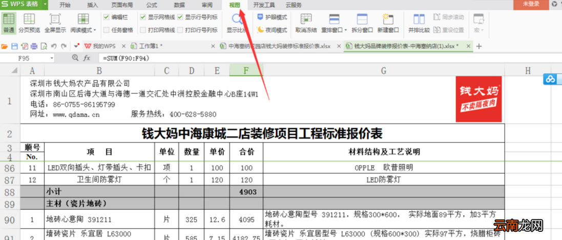Screen dimensions: 562x240
Task: Close the 我的WPS document tab
Action: [123, 46]
